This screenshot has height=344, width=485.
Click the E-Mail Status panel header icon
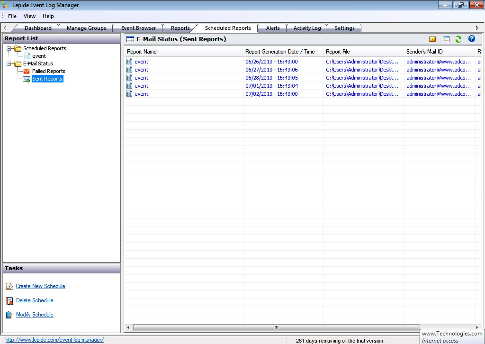[x=129, y=39]
